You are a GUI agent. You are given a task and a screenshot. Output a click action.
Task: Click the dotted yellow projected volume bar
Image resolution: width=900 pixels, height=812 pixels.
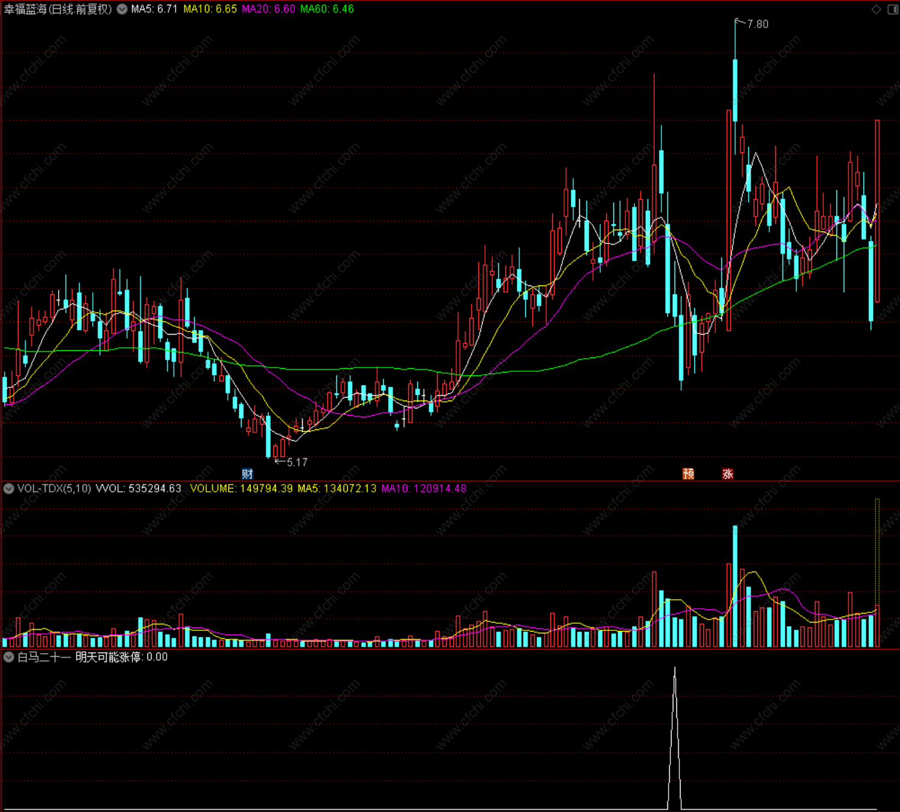[x=877, y=552]
